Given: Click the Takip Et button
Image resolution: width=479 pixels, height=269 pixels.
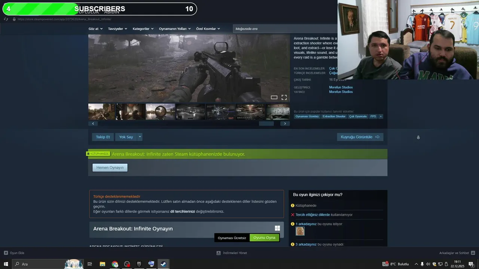Looking at the screenshot, I should (103, 137).
